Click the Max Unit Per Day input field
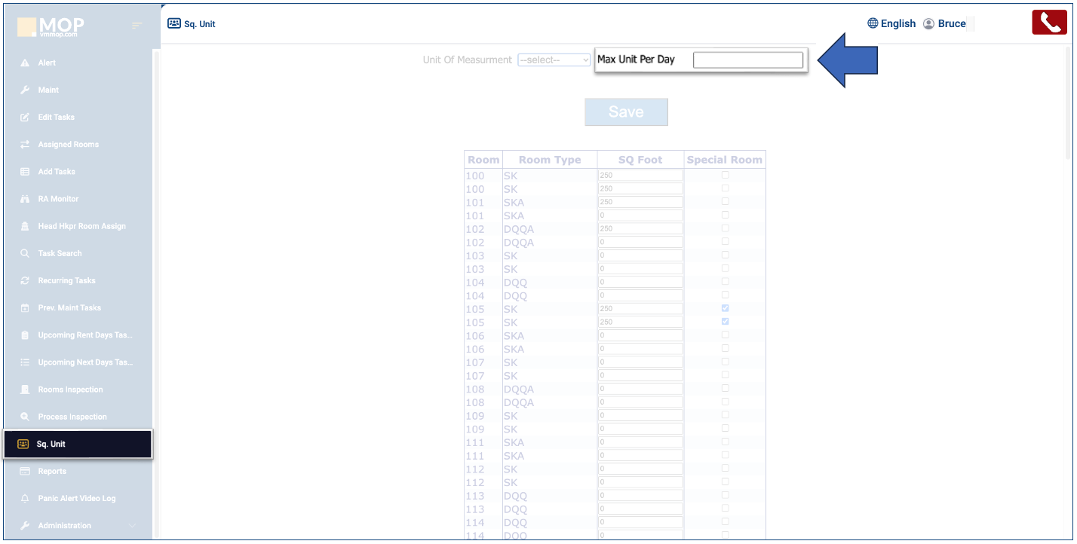This screenshot has height=544, width=1077. pos(747,60)
